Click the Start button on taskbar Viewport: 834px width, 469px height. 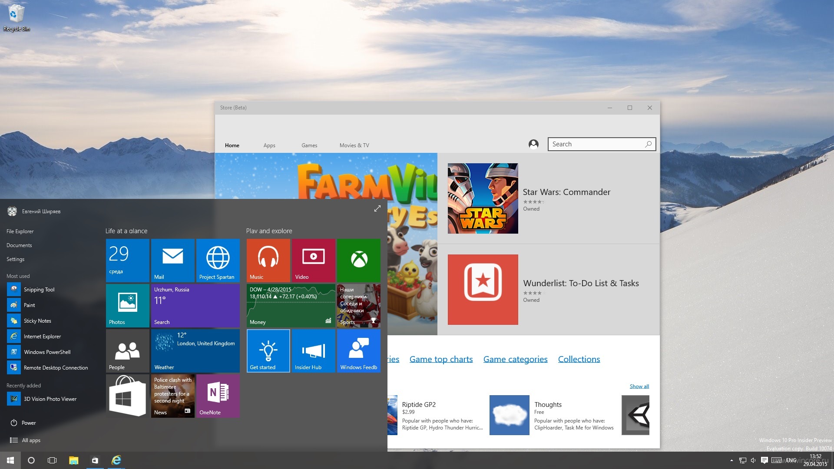pos(10,460)
